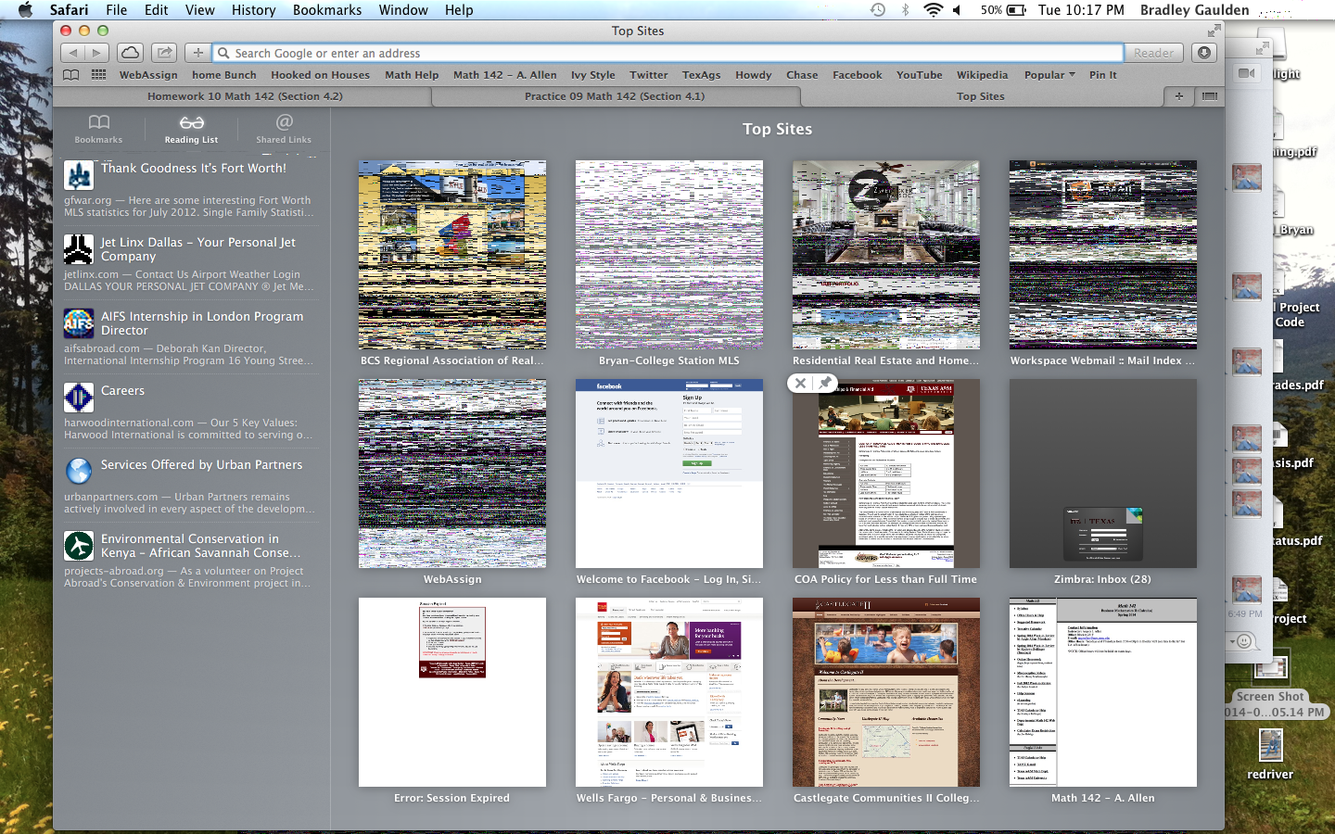This screenshot has width=1335, height=834.
Task: Open the Math 142 - A. Allen thumbnail
Action: (1103, 692)
